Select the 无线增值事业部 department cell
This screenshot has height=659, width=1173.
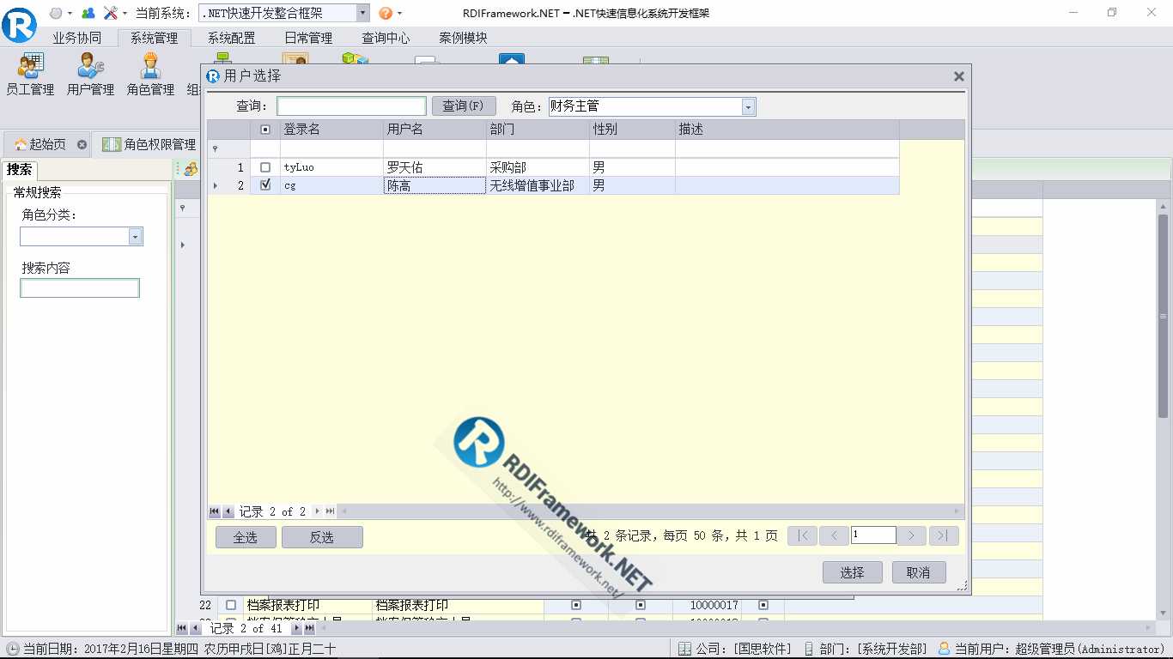tap(538, 184)
